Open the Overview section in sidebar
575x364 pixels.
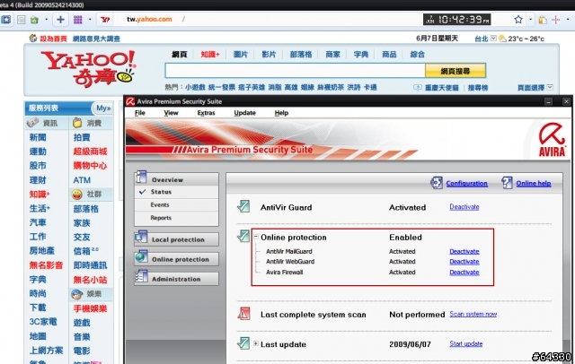[x=176, y=179]
